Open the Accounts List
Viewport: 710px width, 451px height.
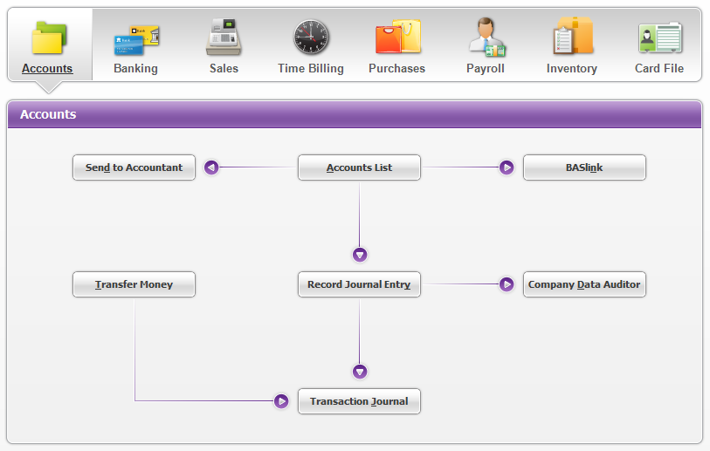click(359, 167)
